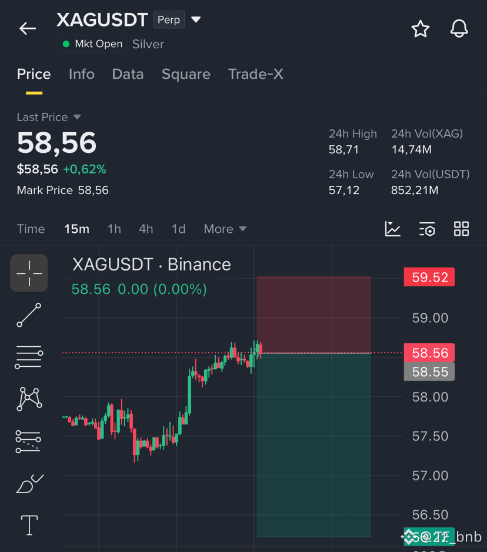The height and width of the screenshot is (552, 487).
Task: Expand the XAGUSDT pair selector arrow
Action: pyautogui.click(x=196, y=20)
